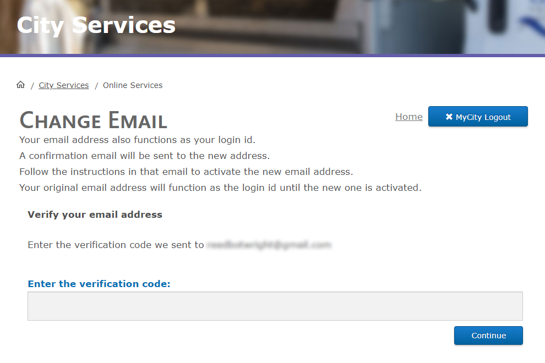The height and width of the screenshot is (363, 545).
Task: Follow the Home link beside the logout button
Action: point(408,116)
